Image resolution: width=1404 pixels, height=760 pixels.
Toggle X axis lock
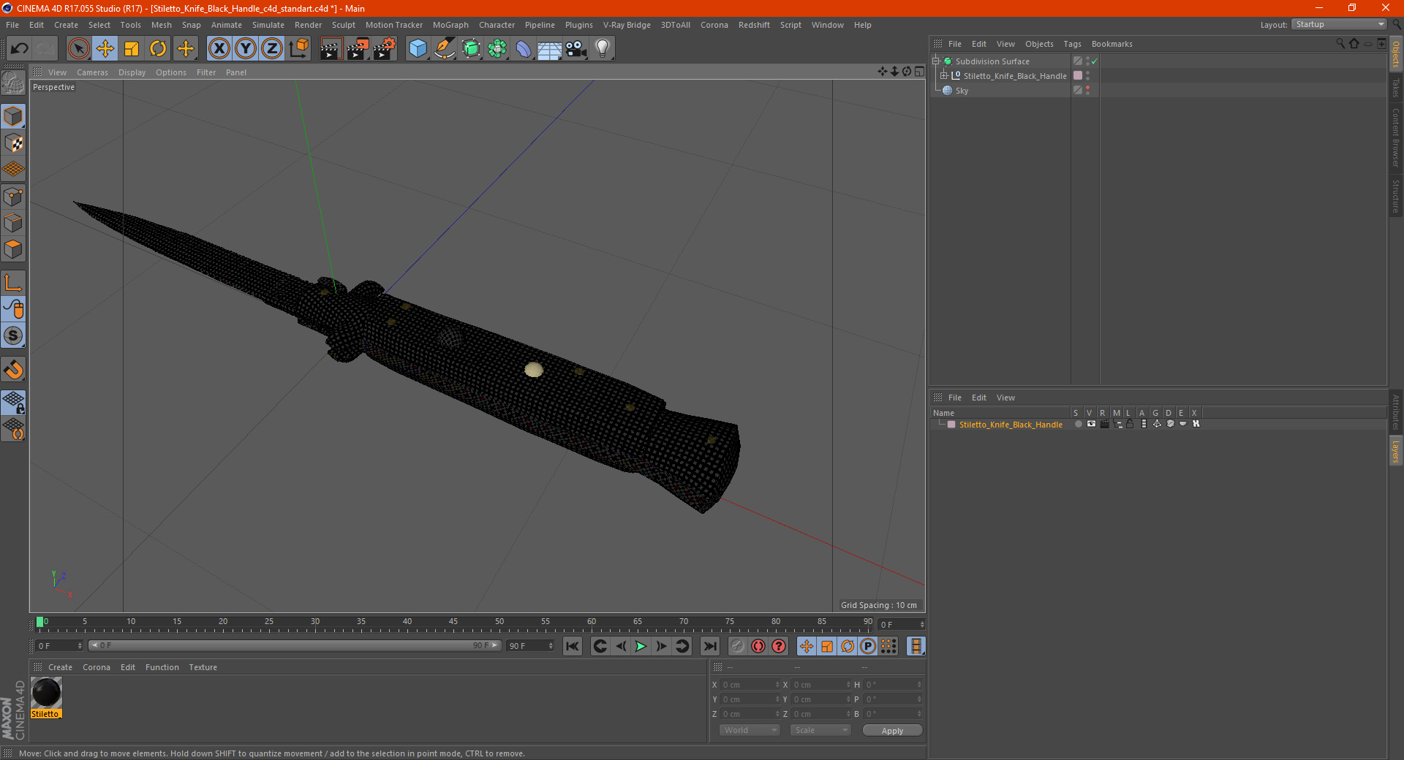219,49
